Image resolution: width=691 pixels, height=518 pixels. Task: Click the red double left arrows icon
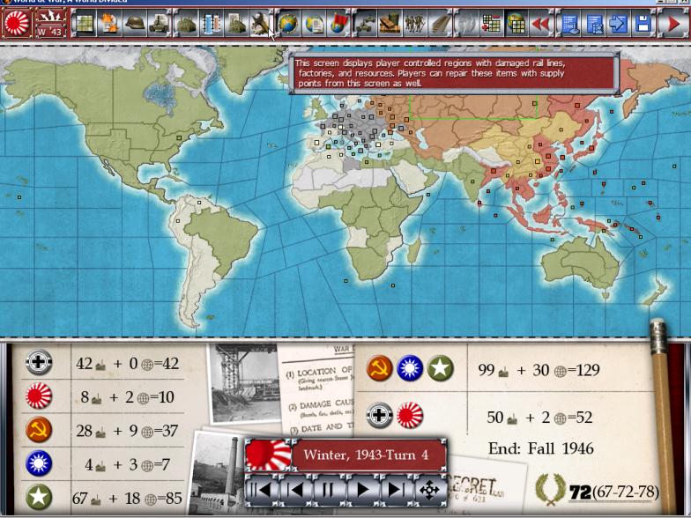pyautogui.click(x=541, y=23)
